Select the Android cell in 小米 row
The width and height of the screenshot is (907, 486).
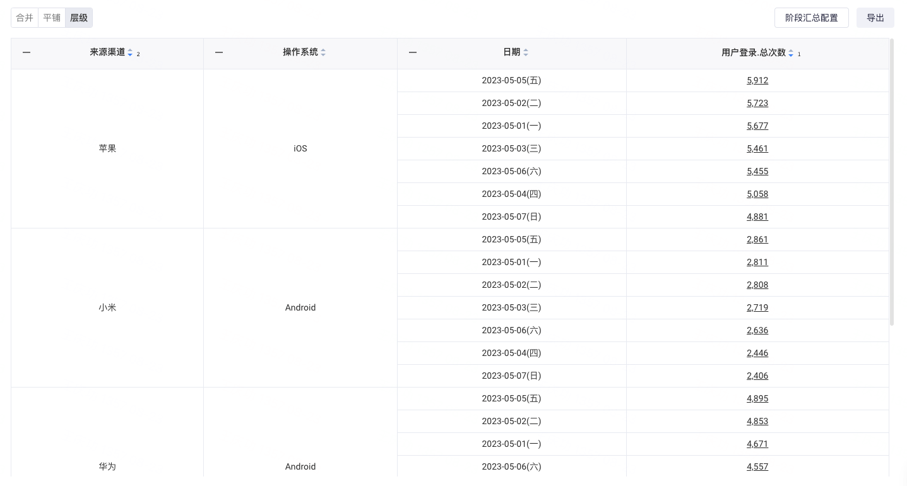tap(300, 307)
